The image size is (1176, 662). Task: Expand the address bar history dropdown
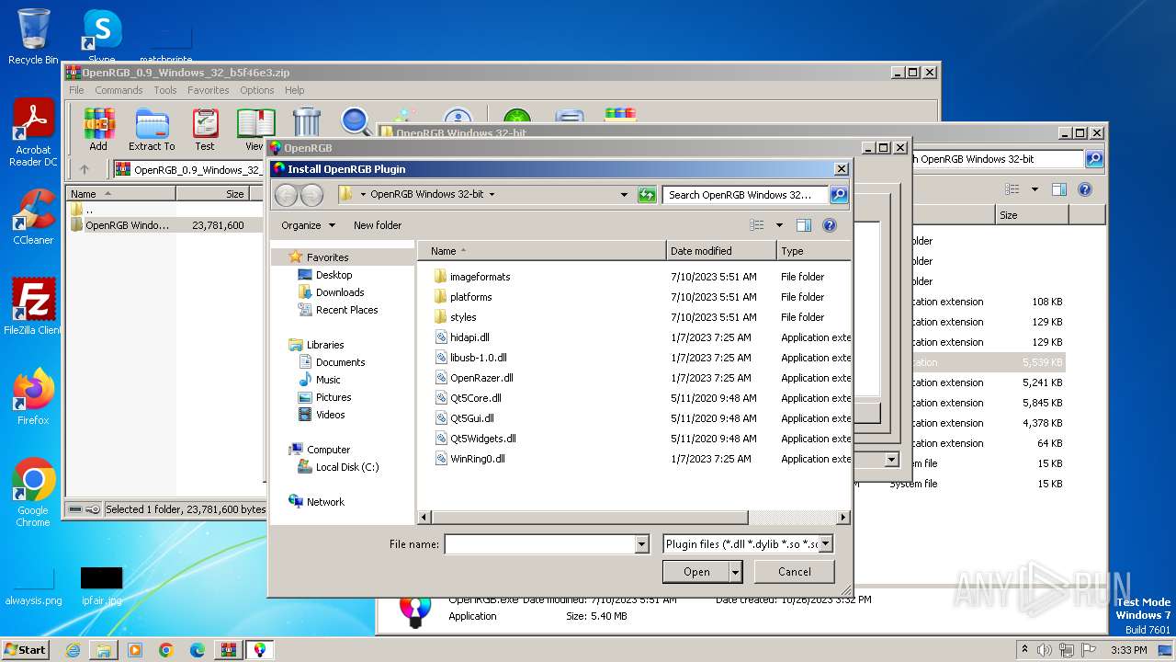pyautogui.click(x=624, y=195)
